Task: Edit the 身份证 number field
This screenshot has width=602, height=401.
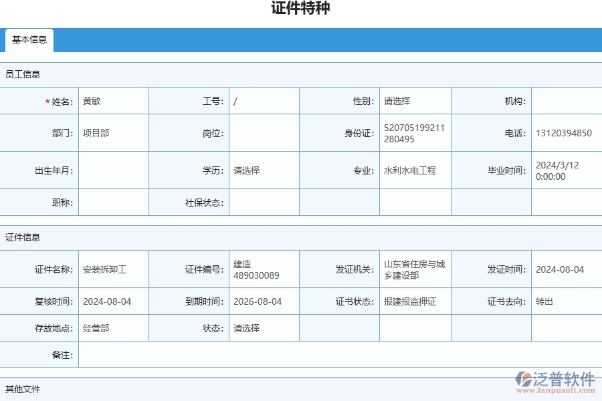Action: tap(413, 132)
